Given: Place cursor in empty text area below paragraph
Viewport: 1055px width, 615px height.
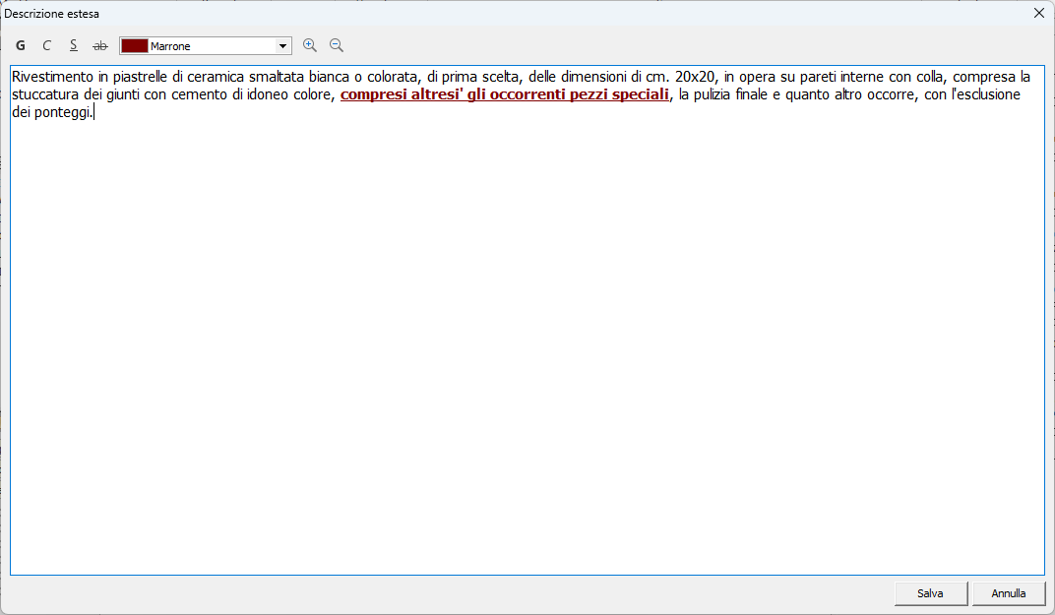Looking at the screenshot, I should (527, 344).
